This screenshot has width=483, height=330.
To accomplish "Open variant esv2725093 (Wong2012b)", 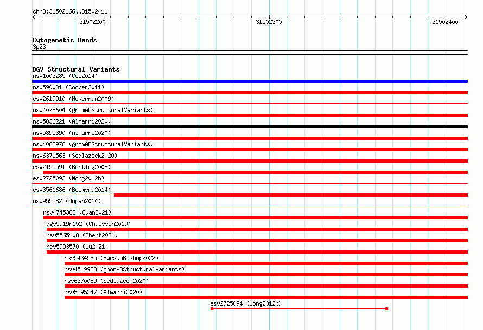I will point(68,178).
